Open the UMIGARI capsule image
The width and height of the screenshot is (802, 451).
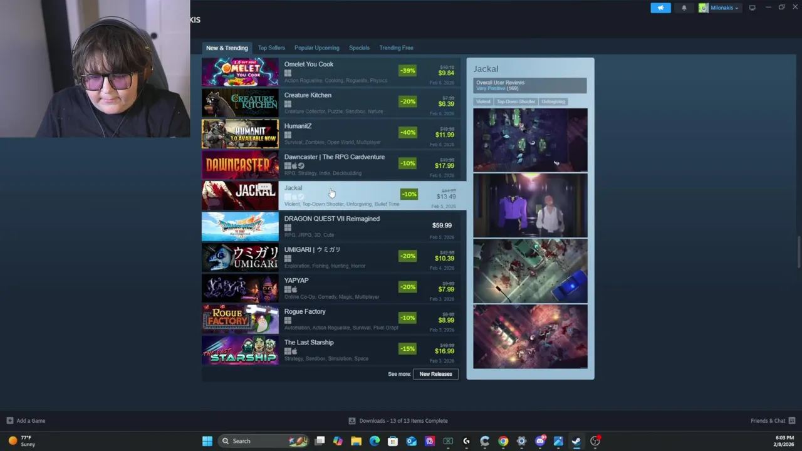(x=240, y=257)
